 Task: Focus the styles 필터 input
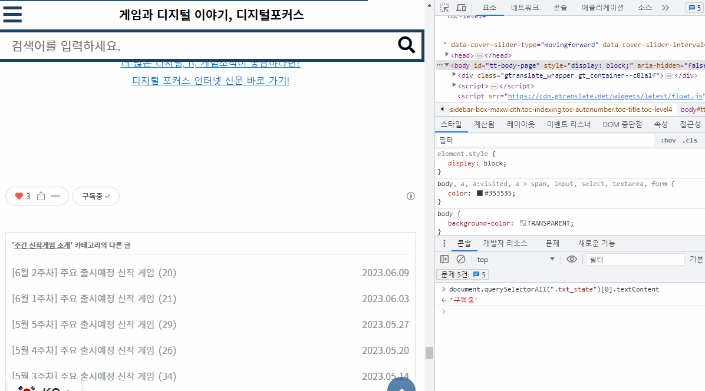tap(545, 141)
